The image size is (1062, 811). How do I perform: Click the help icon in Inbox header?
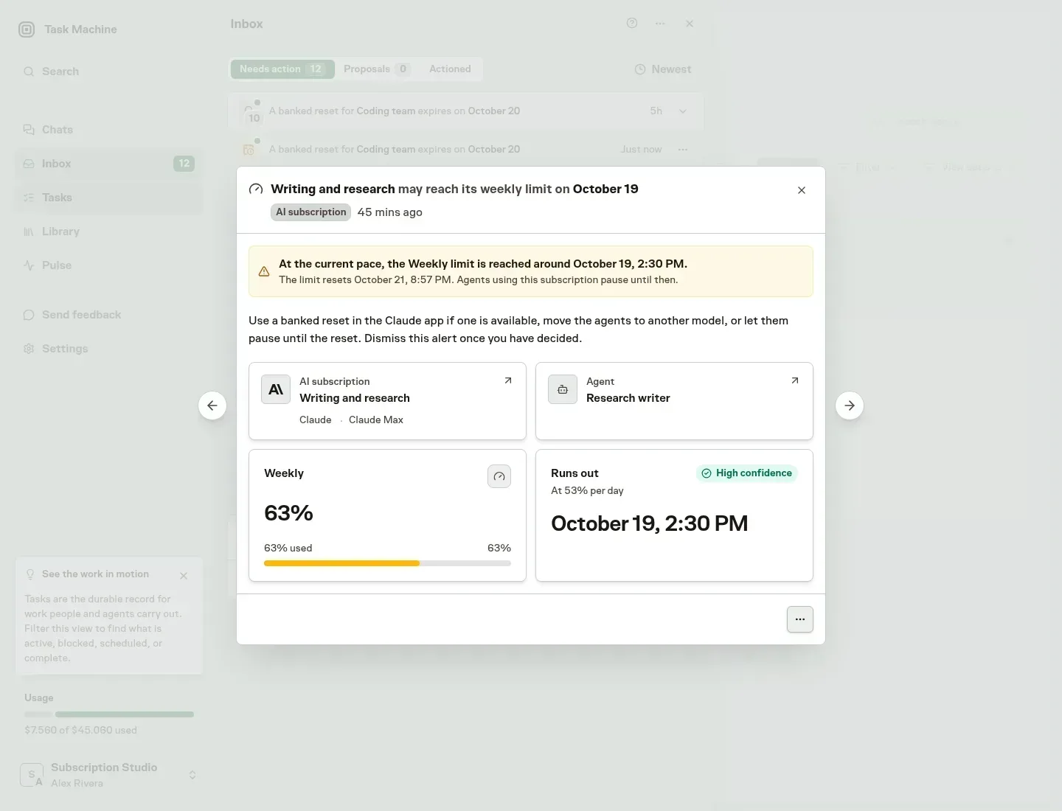632,24
